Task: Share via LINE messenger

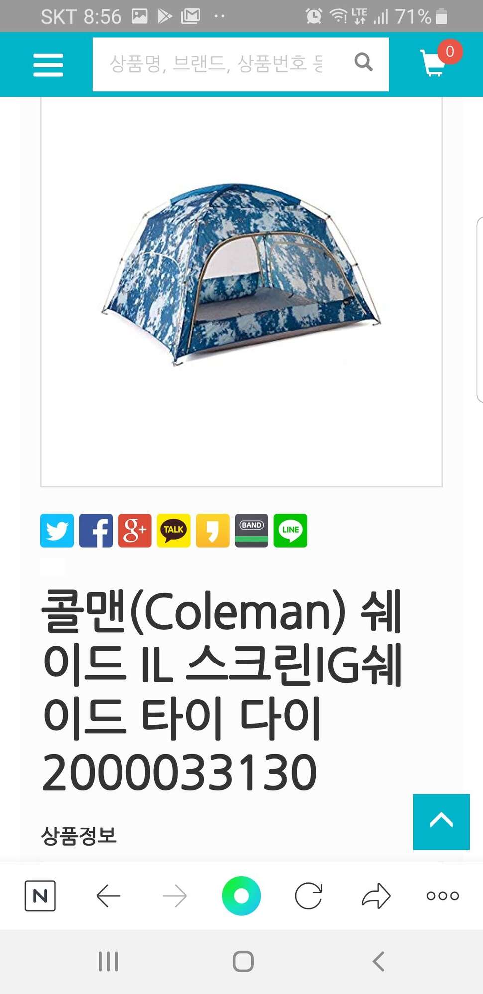Action: pos(290,530)
